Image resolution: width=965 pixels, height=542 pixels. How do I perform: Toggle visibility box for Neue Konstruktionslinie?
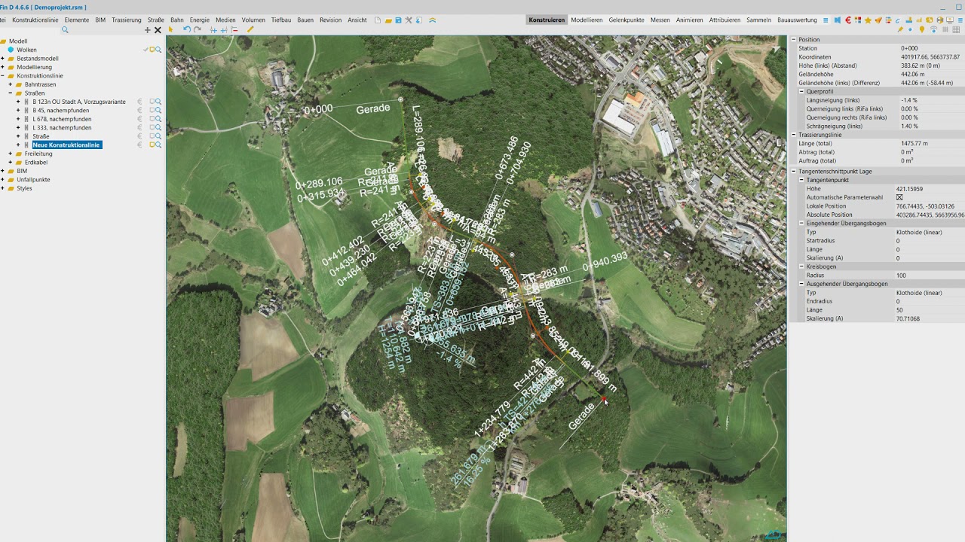(152, 145)
